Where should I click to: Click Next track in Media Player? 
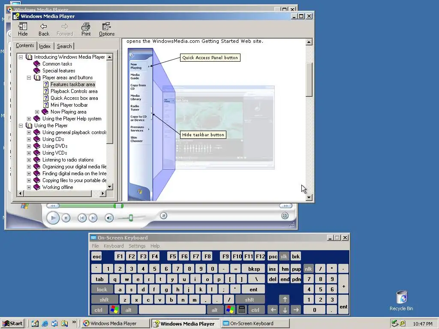pyautogui.click(x=93, y=218)
